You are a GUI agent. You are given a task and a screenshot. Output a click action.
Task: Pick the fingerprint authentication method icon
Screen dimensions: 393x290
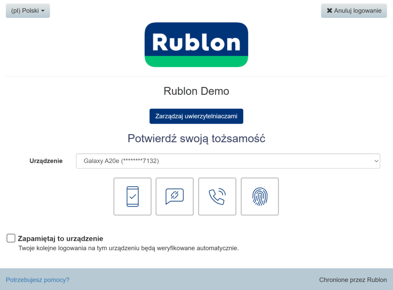click(x=259, y=196)
